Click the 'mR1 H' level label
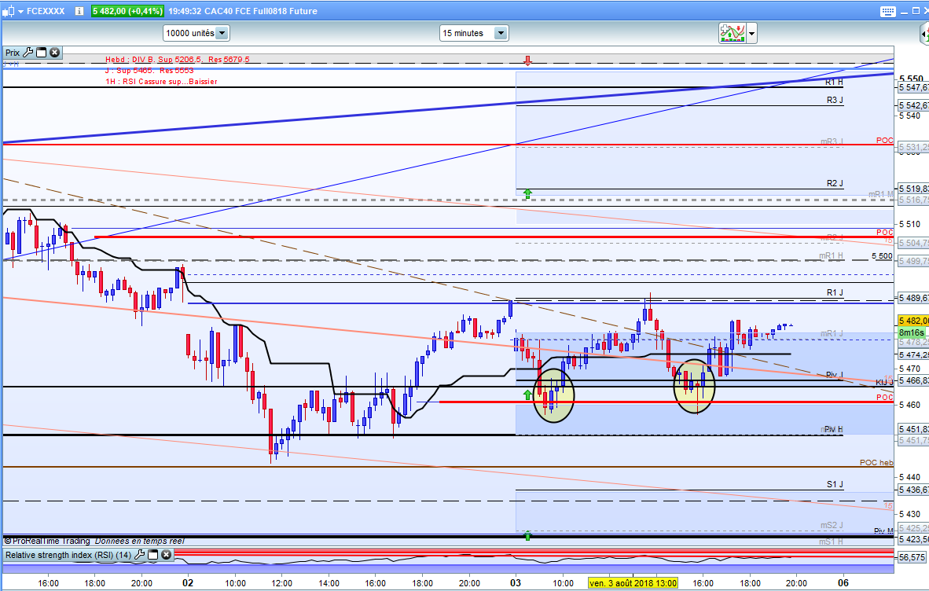The image size is (929, 591). tap(831, 256)
